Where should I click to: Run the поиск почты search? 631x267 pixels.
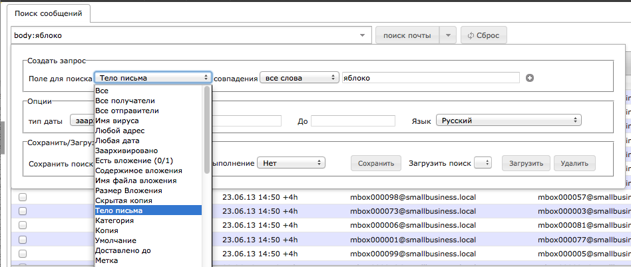pyautogui.click(x=407, y=35)
